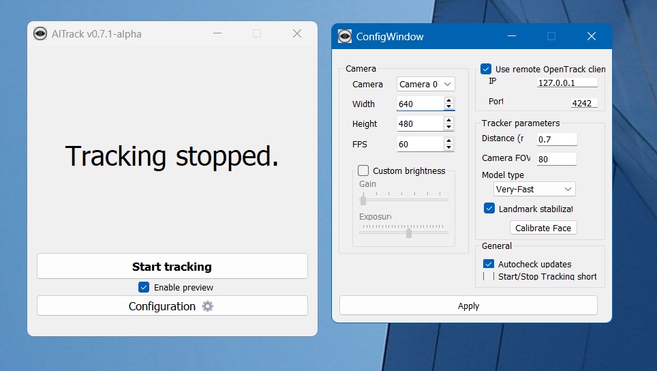Image resolution: width=657 pixels, height=371 pixels.
Task: Minimize the AITrack window
Action: (x=217, y=33)
